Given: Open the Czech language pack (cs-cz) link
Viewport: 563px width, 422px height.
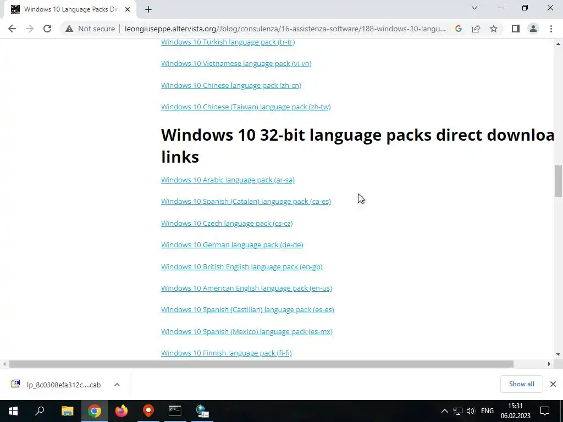Looking at the screenshot, I should [227, 224].
